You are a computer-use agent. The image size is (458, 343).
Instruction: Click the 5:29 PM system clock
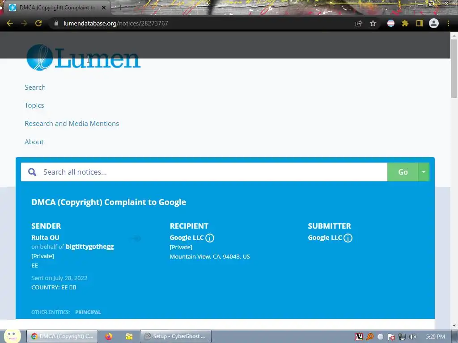point(435,337)
